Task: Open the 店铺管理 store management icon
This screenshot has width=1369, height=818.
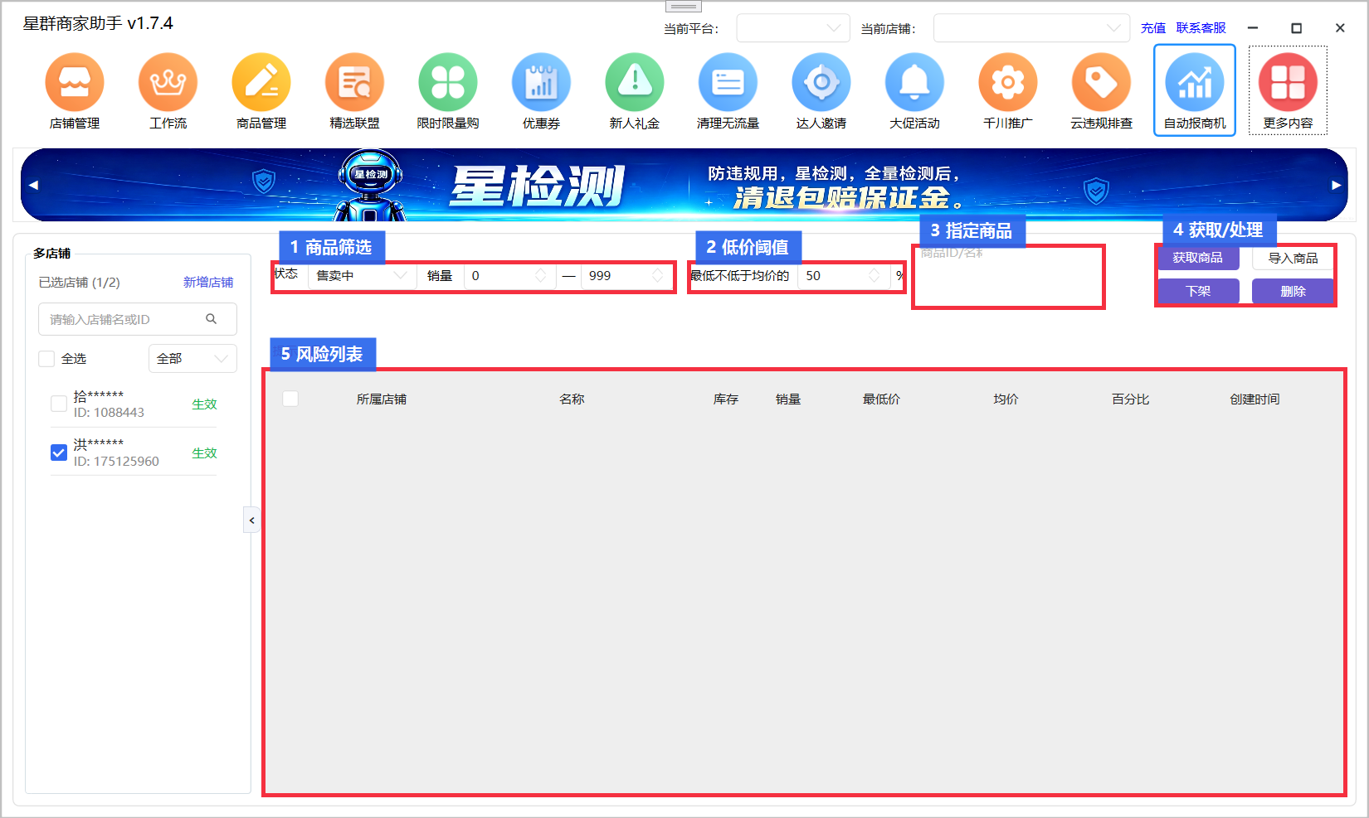Action: click(75, 82)
